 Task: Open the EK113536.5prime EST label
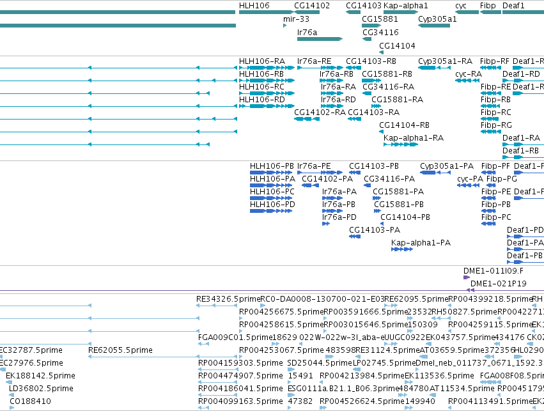point(440,376)
